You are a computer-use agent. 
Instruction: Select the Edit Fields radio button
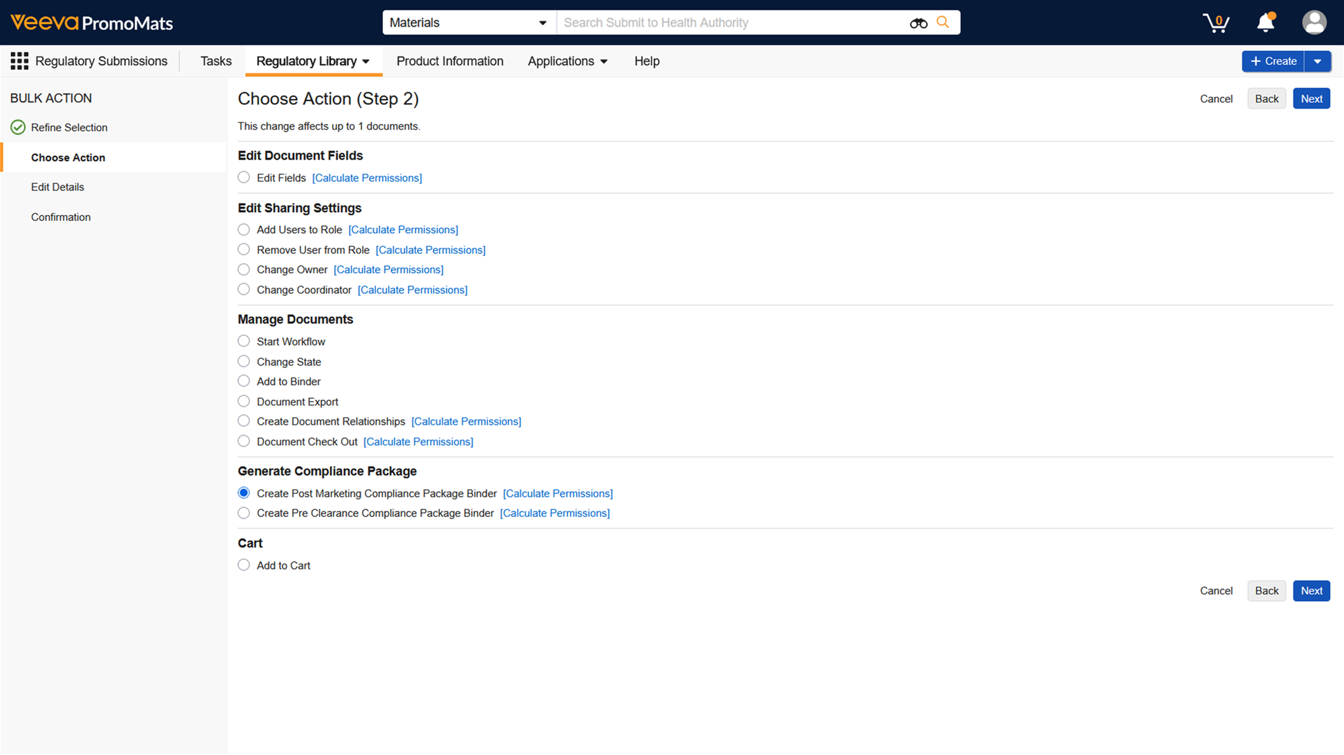(x=244, y=178)
